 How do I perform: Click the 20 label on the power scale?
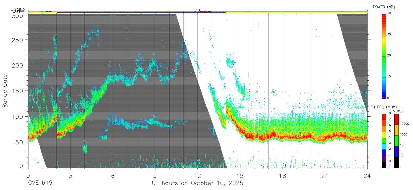[389, 56]
